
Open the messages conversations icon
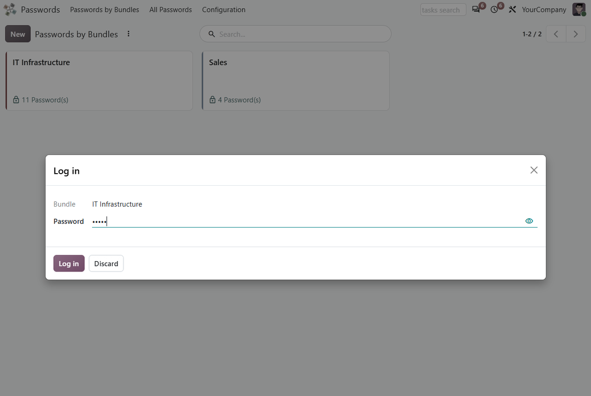coord(476,9)
